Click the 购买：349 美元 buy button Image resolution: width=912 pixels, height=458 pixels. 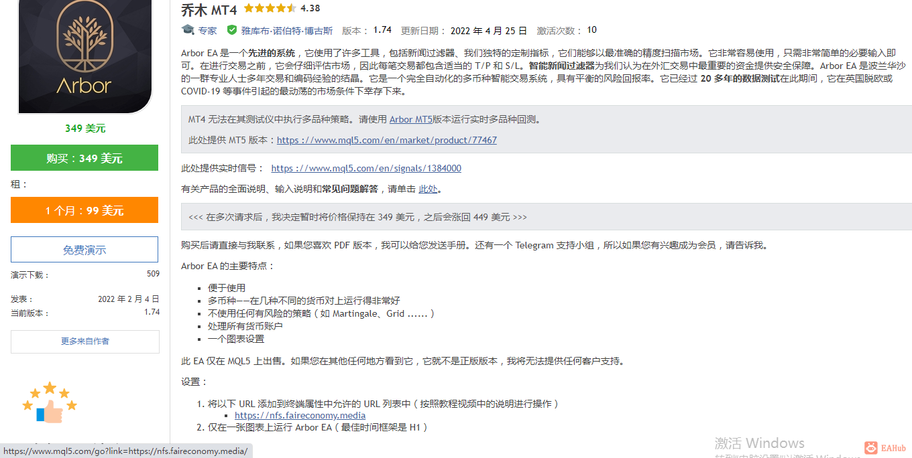84,158
